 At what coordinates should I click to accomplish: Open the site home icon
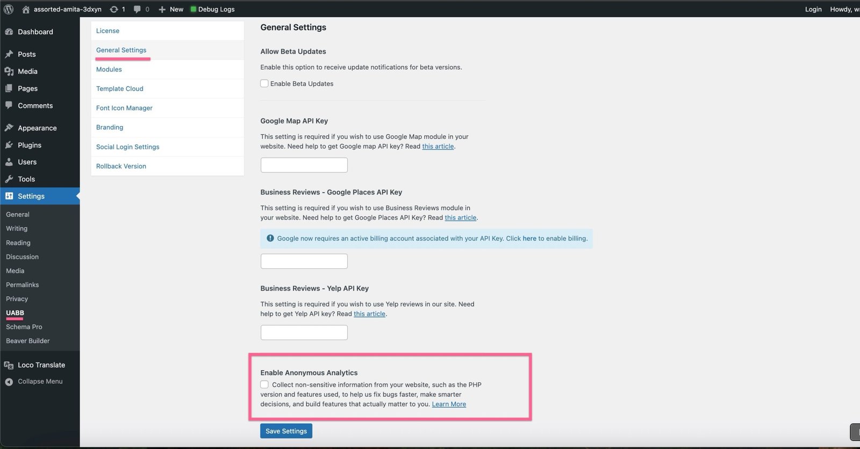point(26,9)
